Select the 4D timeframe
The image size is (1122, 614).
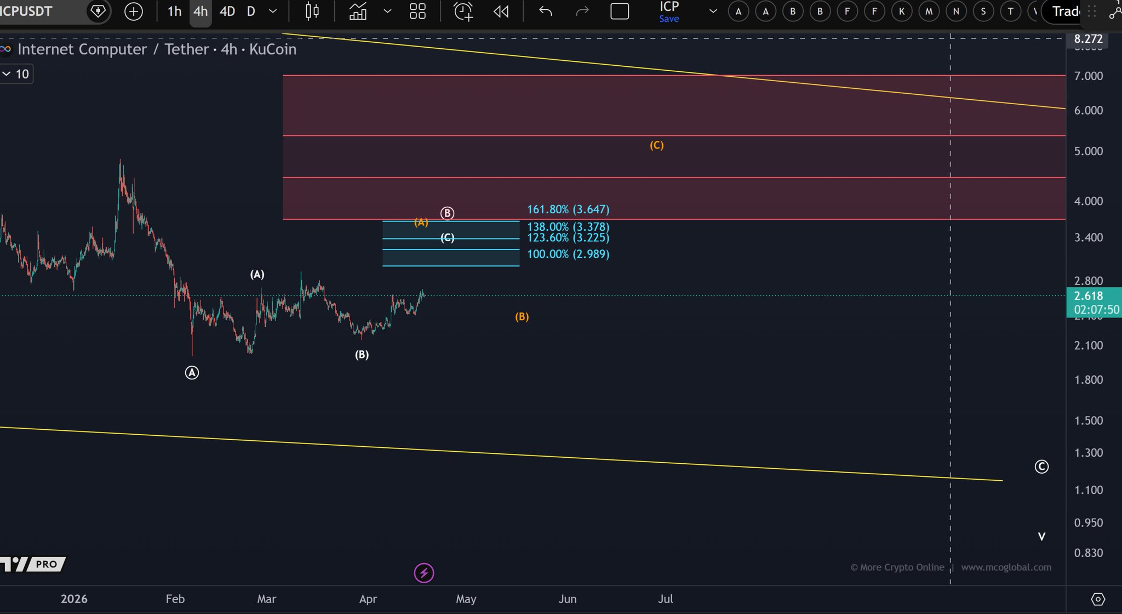coord(227,11)
